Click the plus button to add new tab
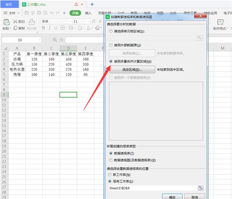Image resolution: width=232 pixels, height=199 pixels. (92, 4)
